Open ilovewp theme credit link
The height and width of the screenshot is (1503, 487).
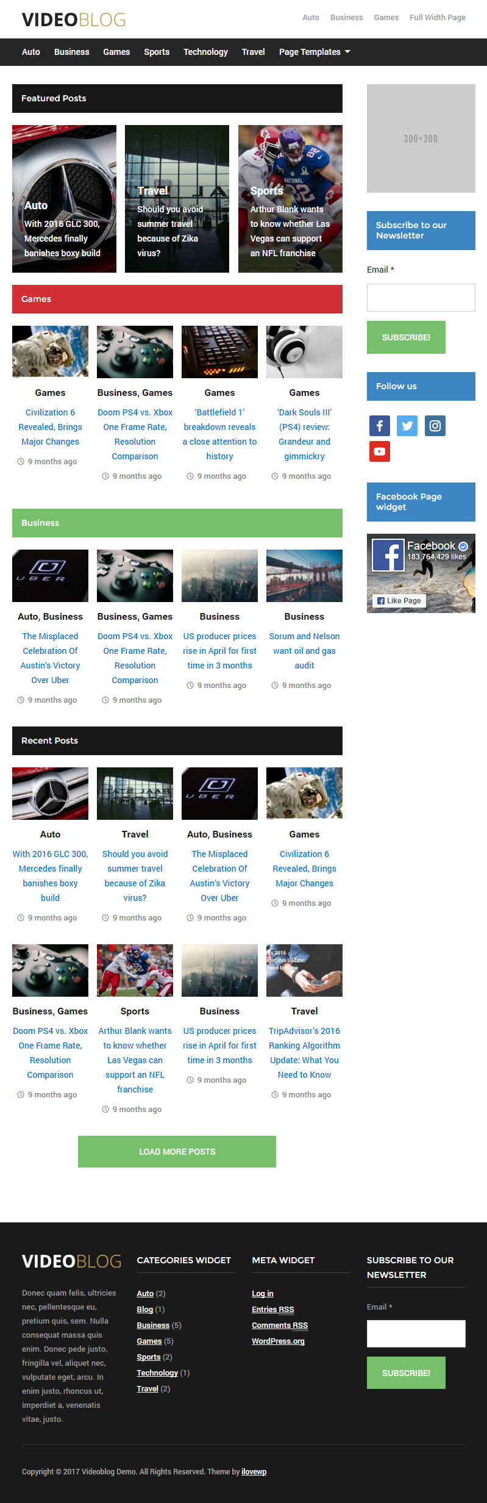point(254,1471)
